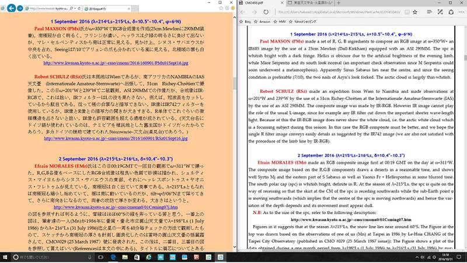
Task: Close the 2016repo#15 tab
Action: (128, 9)
